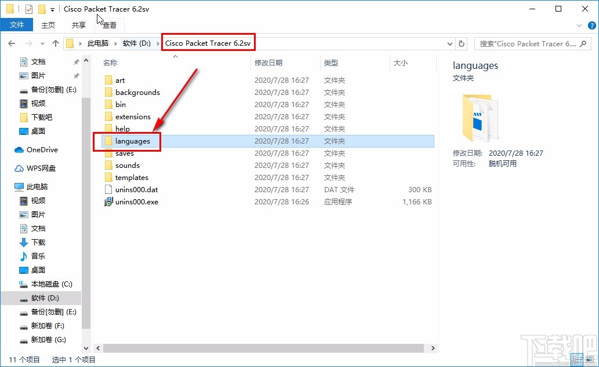The width and height of the screenshot is (599, 367).
Task: Open the 查看 ribbon tab
Action: [x=110, y=25]
